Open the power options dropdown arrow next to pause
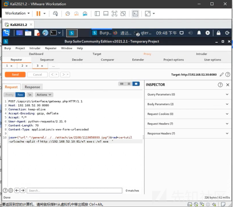Image resolution: width=233 pixels, height=207 pixels. click(44, 13)
